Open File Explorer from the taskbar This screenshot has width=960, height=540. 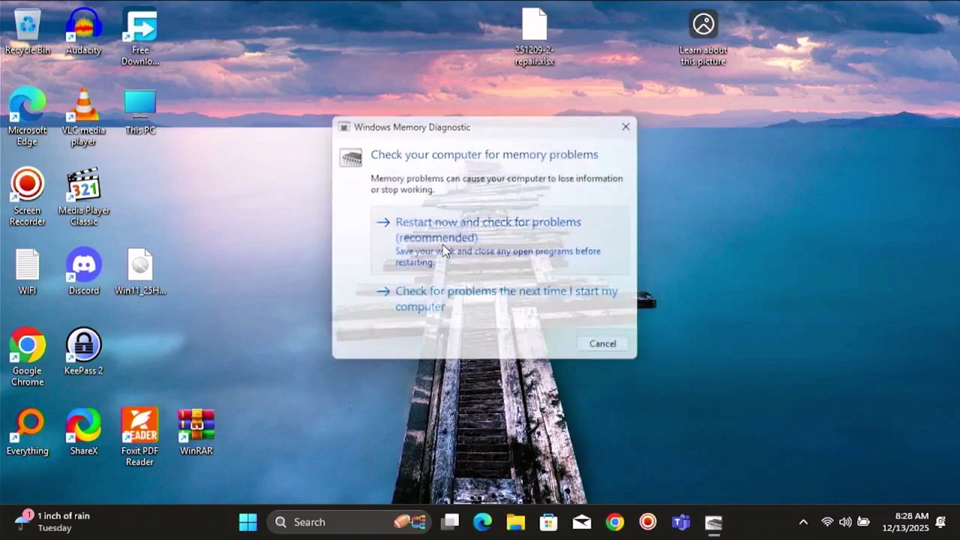click(x=515, y=522)
